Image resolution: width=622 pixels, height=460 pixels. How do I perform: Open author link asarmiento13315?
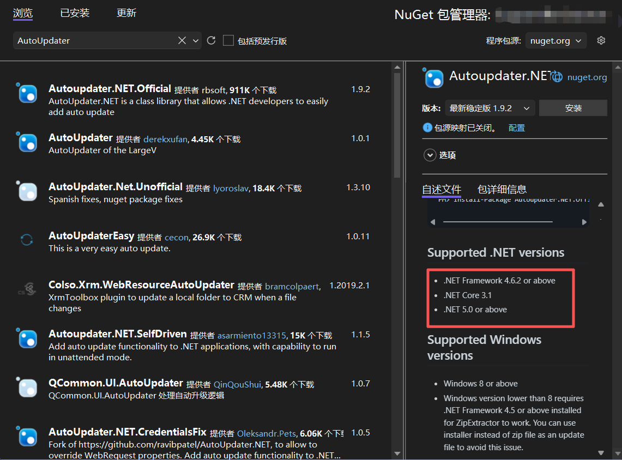251,336
